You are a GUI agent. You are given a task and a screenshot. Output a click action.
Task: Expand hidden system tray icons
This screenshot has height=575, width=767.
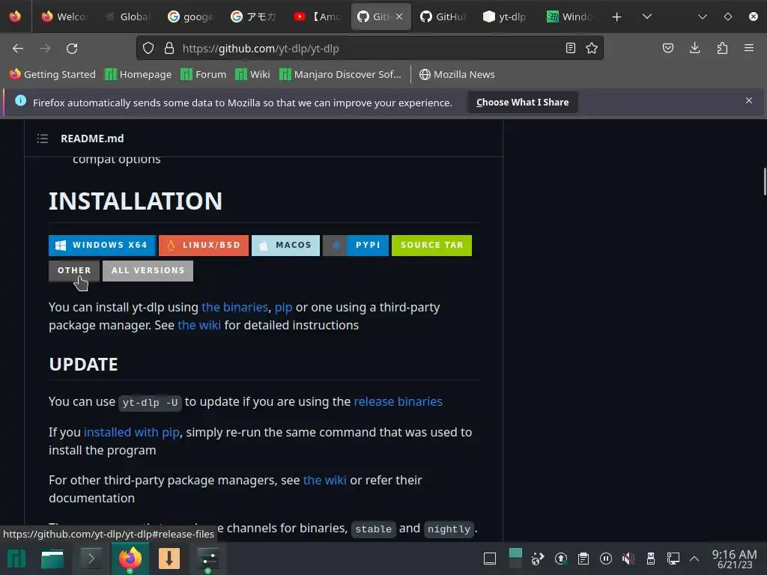pyautogui.click(x=694, y=559)
